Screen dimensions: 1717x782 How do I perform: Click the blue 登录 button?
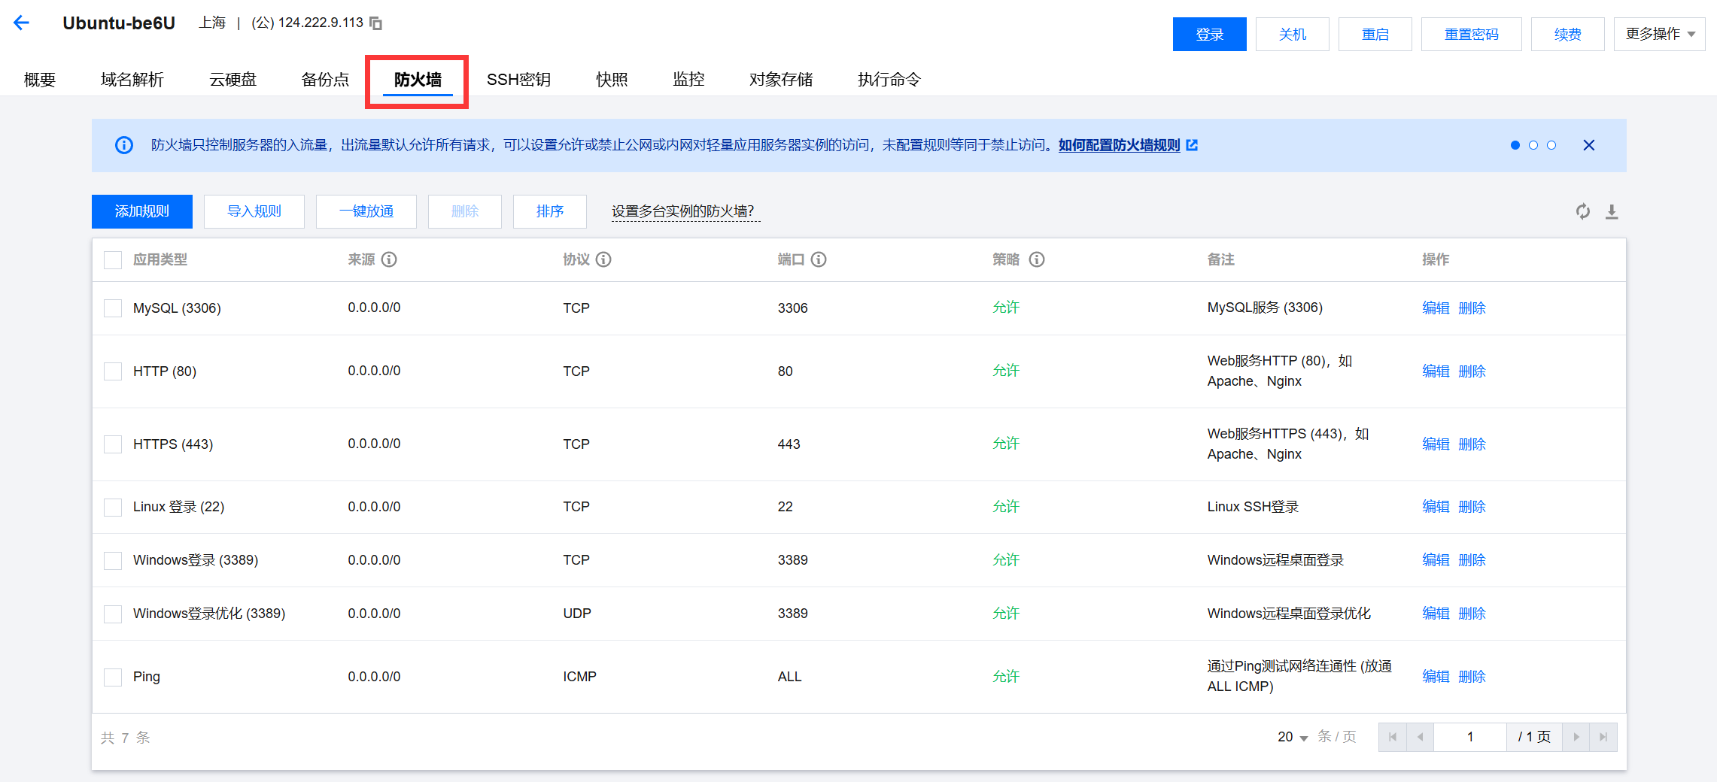[1209, 34]
